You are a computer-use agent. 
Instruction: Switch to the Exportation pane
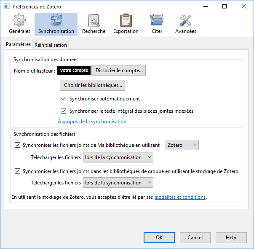126,24
